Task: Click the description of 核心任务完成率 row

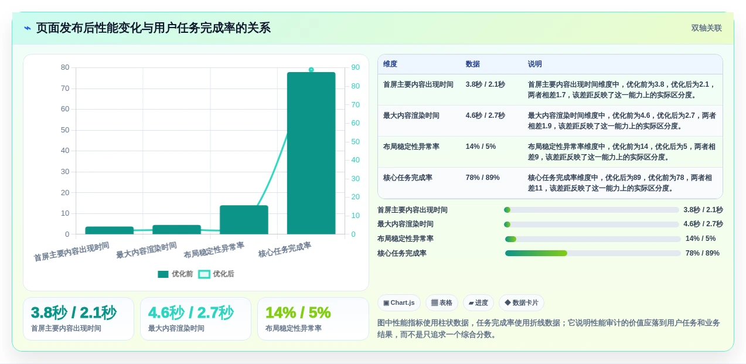Action: [622, 183]
